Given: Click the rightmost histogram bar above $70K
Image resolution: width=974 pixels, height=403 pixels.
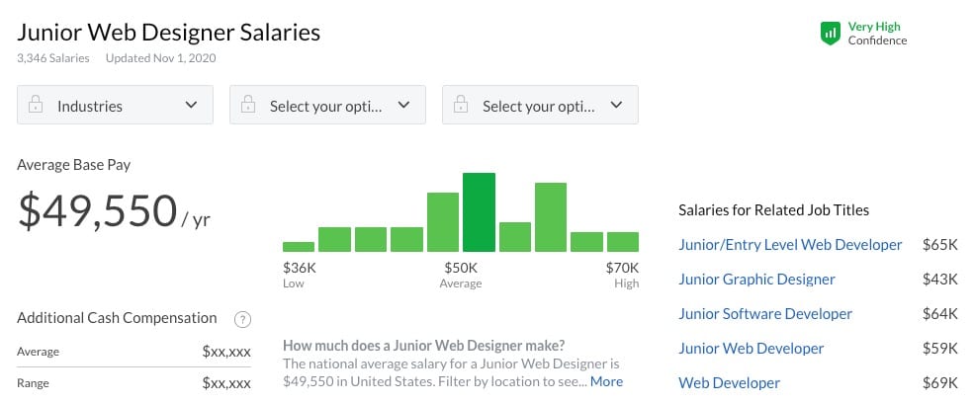Looking at the screenshot, I should [x=623, y=242].
